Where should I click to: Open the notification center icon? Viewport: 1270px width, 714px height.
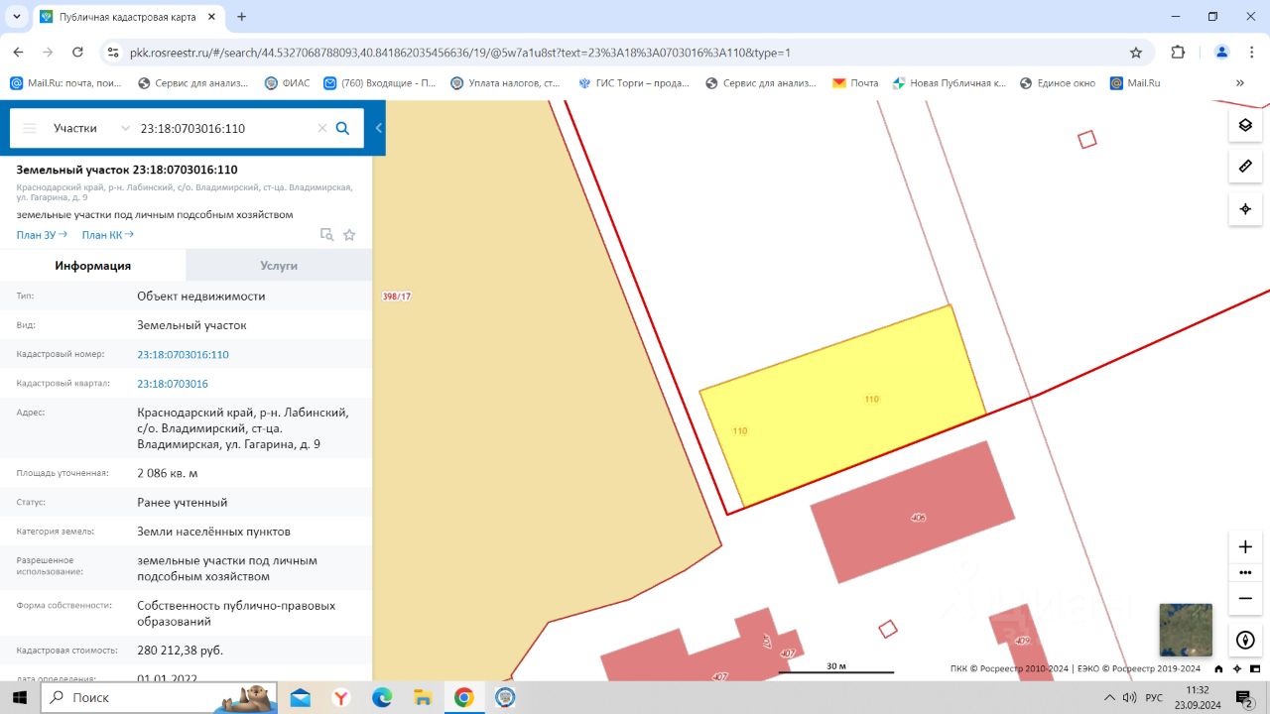[1244, 698]
